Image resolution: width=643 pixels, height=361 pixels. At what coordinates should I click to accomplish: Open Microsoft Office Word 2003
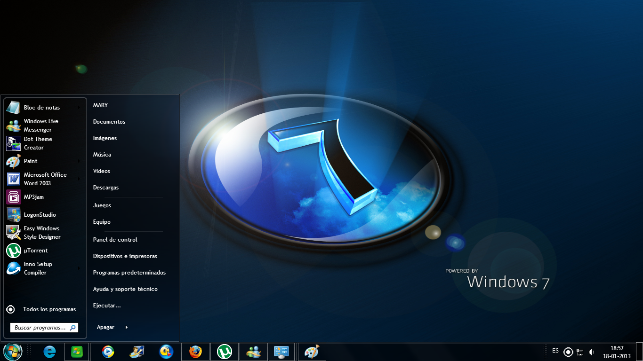(45, 179)
